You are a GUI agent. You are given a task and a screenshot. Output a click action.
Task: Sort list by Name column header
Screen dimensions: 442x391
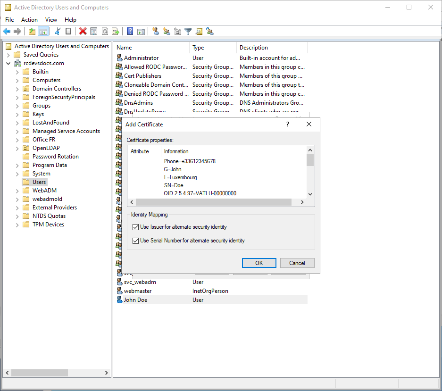152,48
